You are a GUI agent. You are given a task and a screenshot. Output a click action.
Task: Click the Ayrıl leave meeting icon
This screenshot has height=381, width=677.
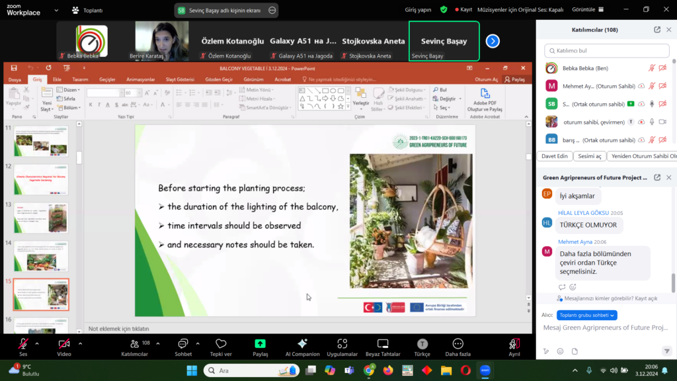pyautogui.click(x=514, y=343)
